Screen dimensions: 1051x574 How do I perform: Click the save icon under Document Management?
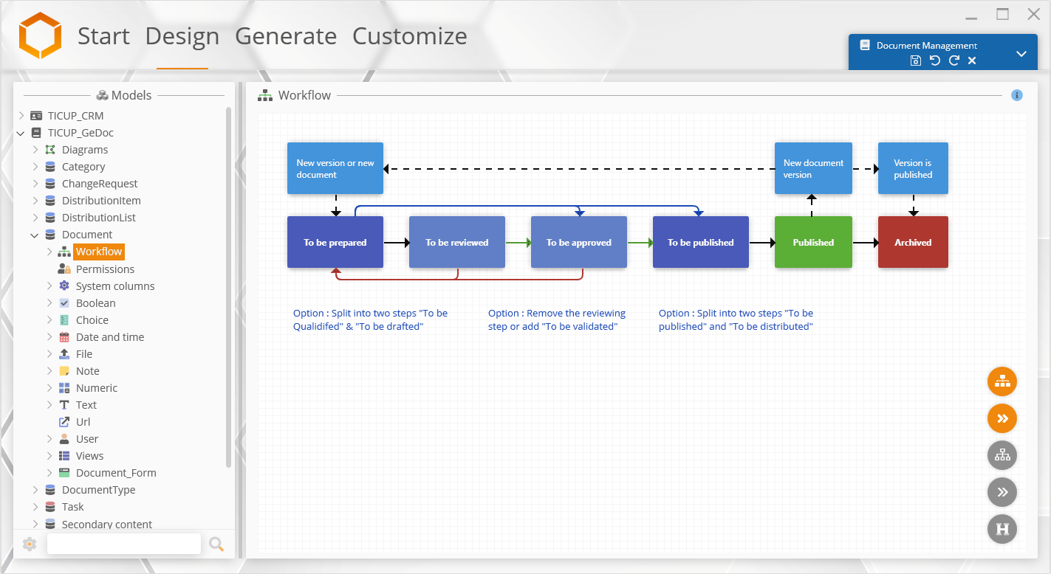tap(916, 60)
